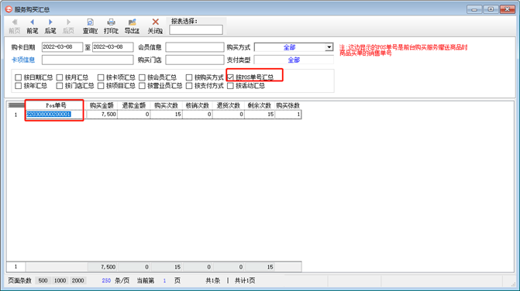Sort by 核销次数 column header

[198, 105]
